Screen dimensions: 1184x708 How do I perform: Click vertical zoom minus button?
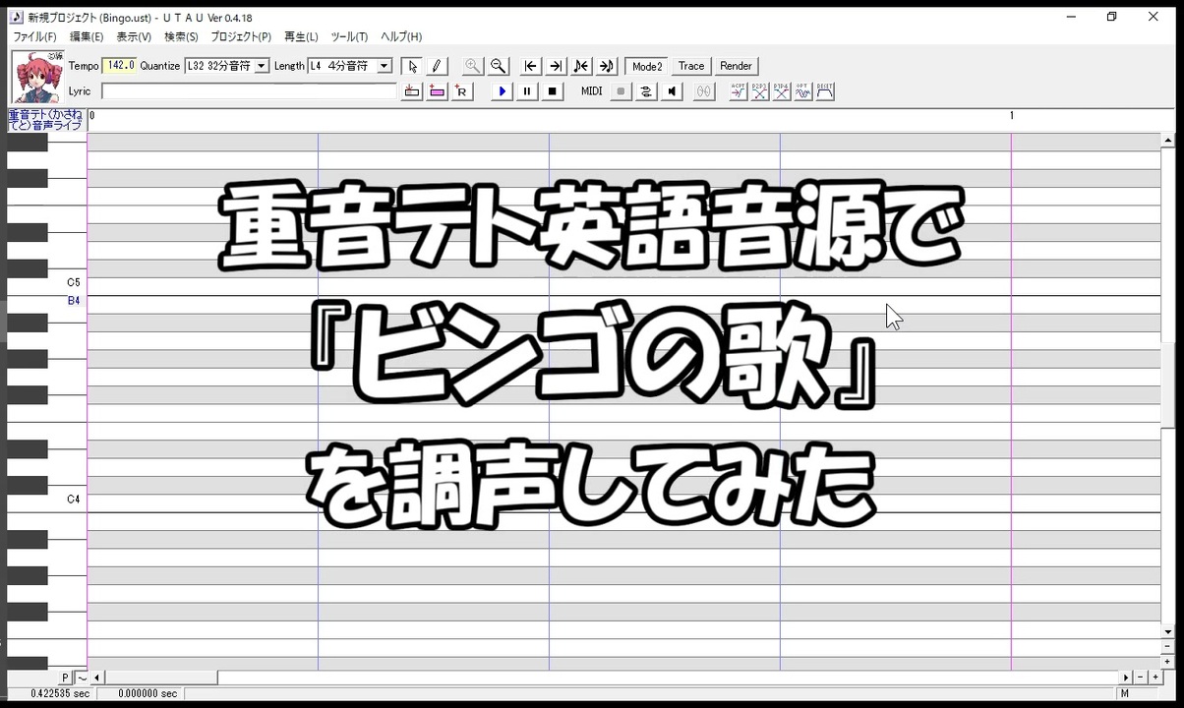tap(1168, 647)
